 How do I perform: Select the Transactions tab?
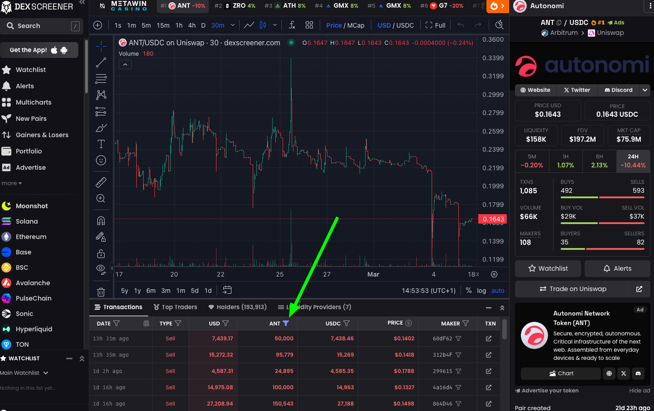[119, 307]
